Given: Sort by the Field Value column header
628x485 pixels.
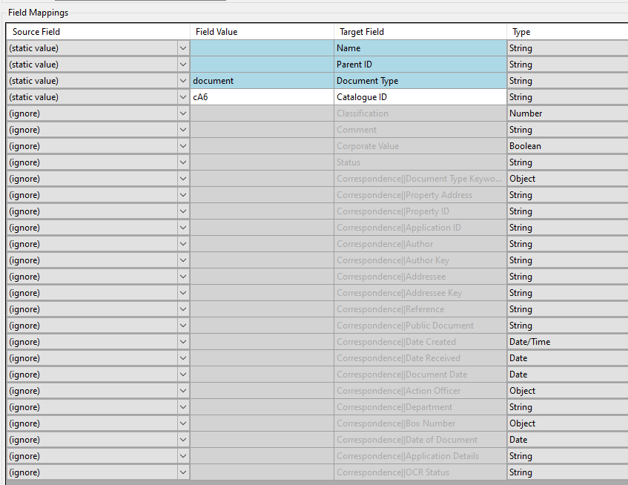Looking at the screenshot, I should click(261, 32).
